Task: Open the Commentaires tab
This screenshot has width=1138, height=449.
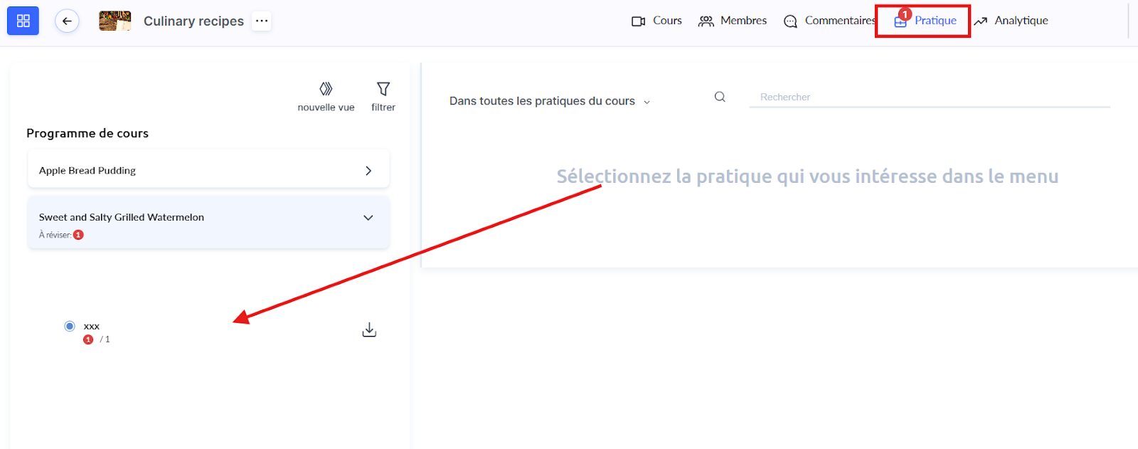Action: [829, 21]
